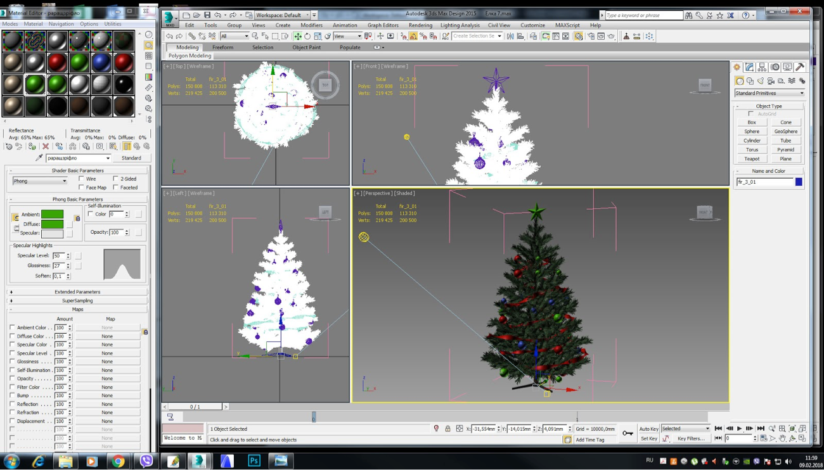Pick material from object with eyedropper
This screenshot has width=824, height=470.
(x=39, y=158)
